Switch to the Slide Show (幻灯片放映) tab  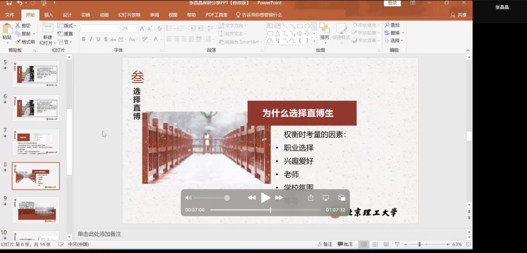tap(129, 15)
